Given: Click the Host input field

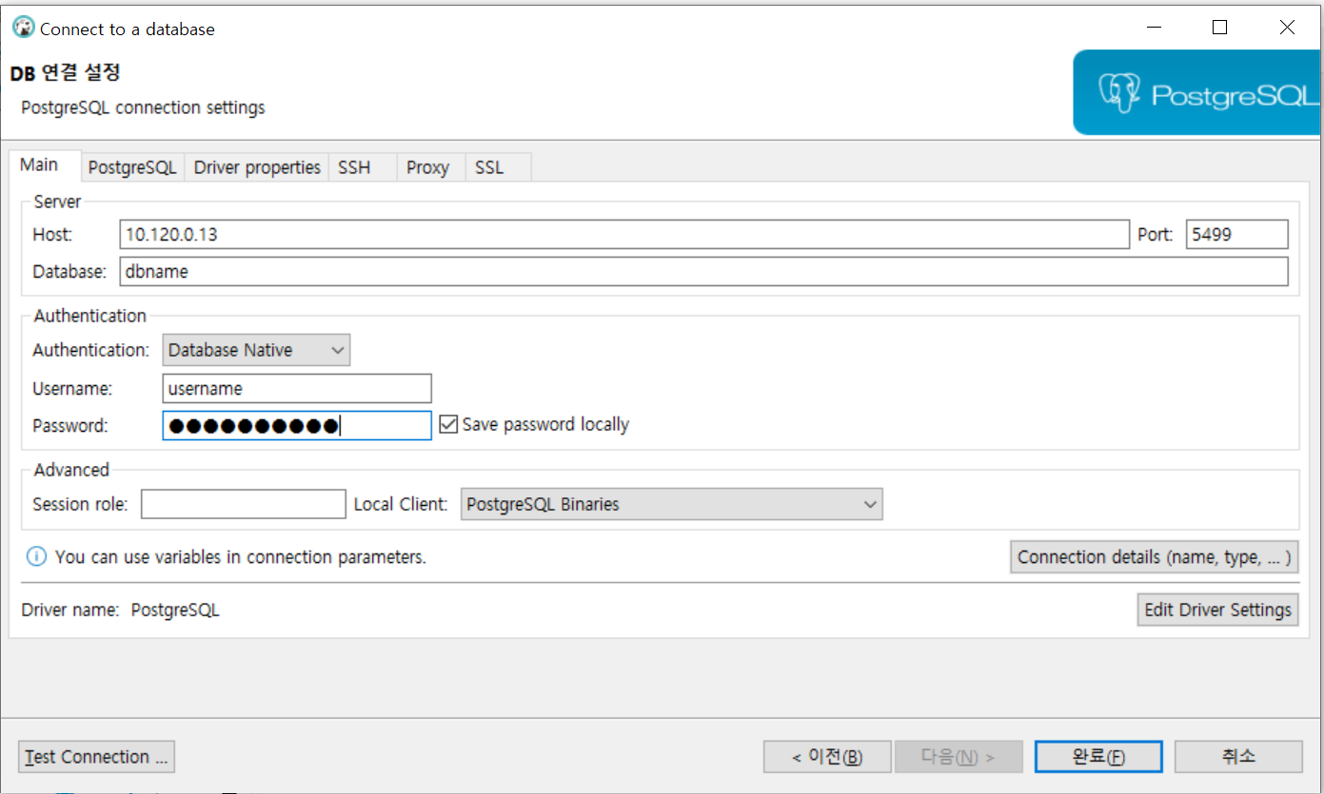Looking at the screenshot, I should 624,234.
